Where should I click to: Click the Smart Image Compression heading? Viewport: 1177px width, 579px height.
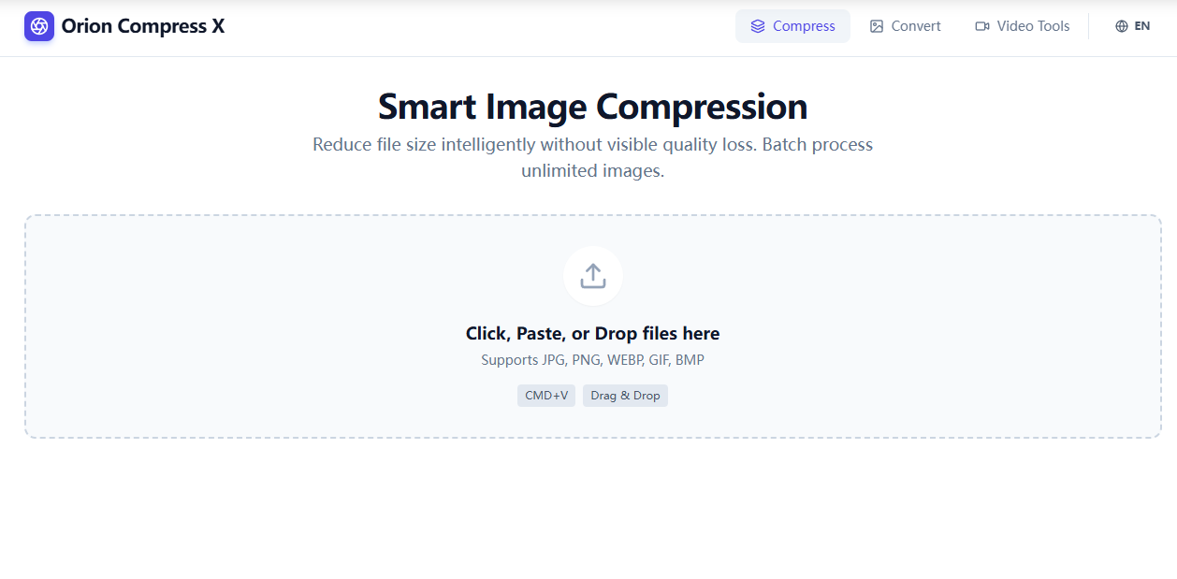(591, 106)
